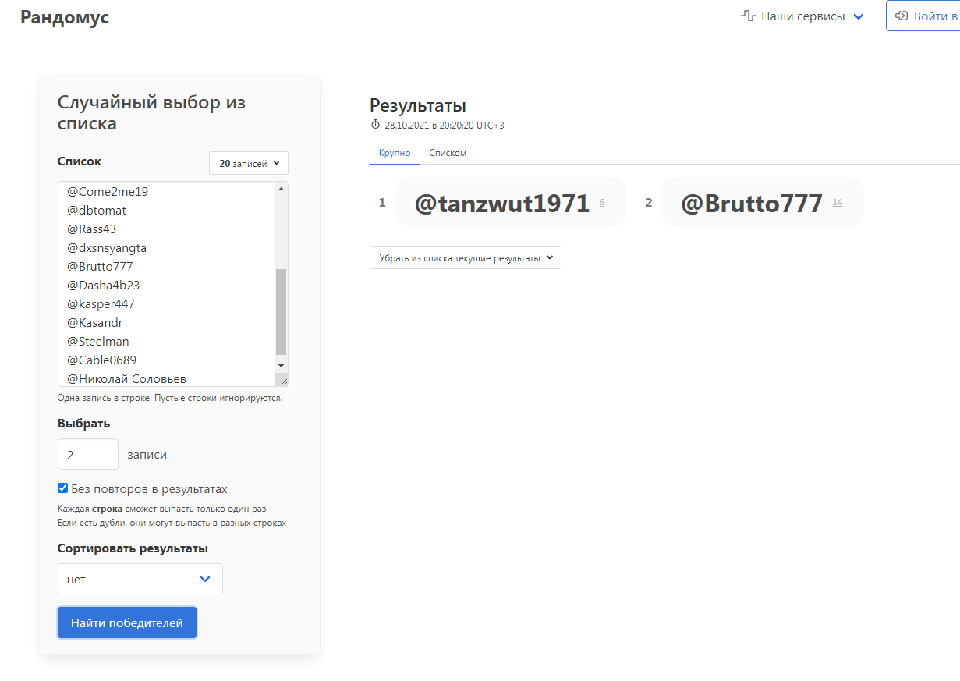
Task: Click the list scrollbar down arrow
Action: [x=282, y=365]
